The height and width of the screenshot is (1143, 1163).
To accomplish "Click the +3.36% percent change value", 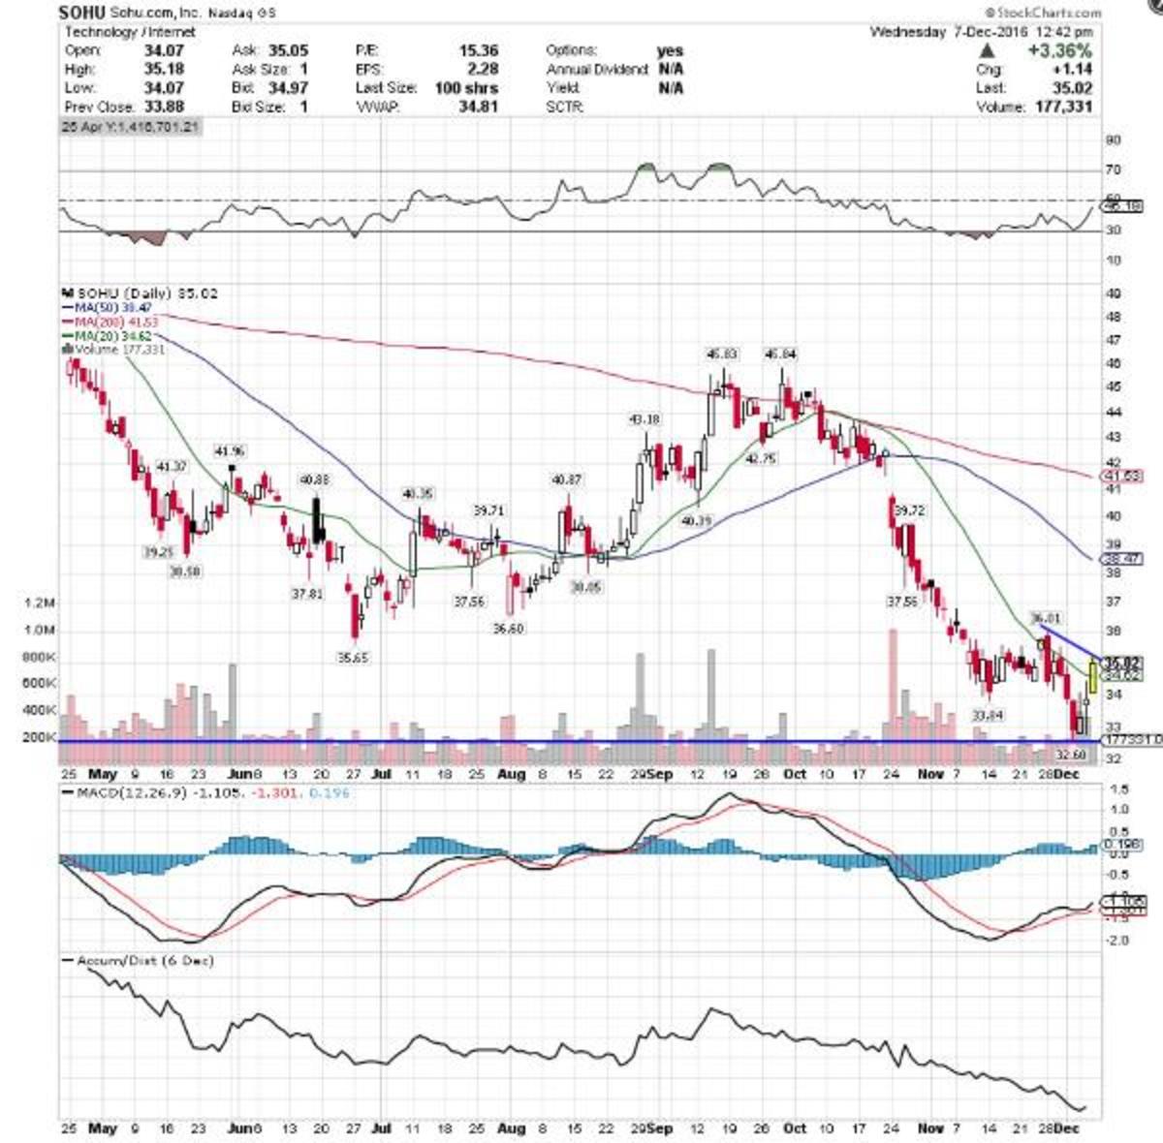I will 1060,50.
